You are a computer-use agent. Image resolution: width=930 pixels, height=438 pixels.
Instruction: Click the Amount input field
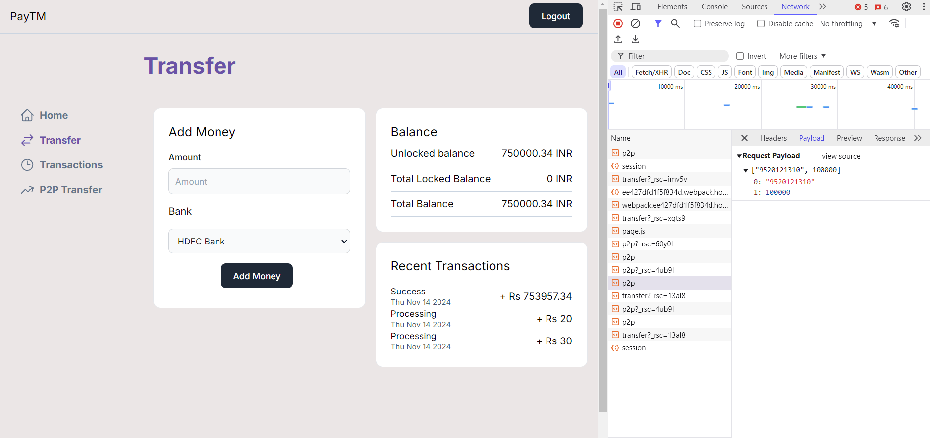coord(259,181)
